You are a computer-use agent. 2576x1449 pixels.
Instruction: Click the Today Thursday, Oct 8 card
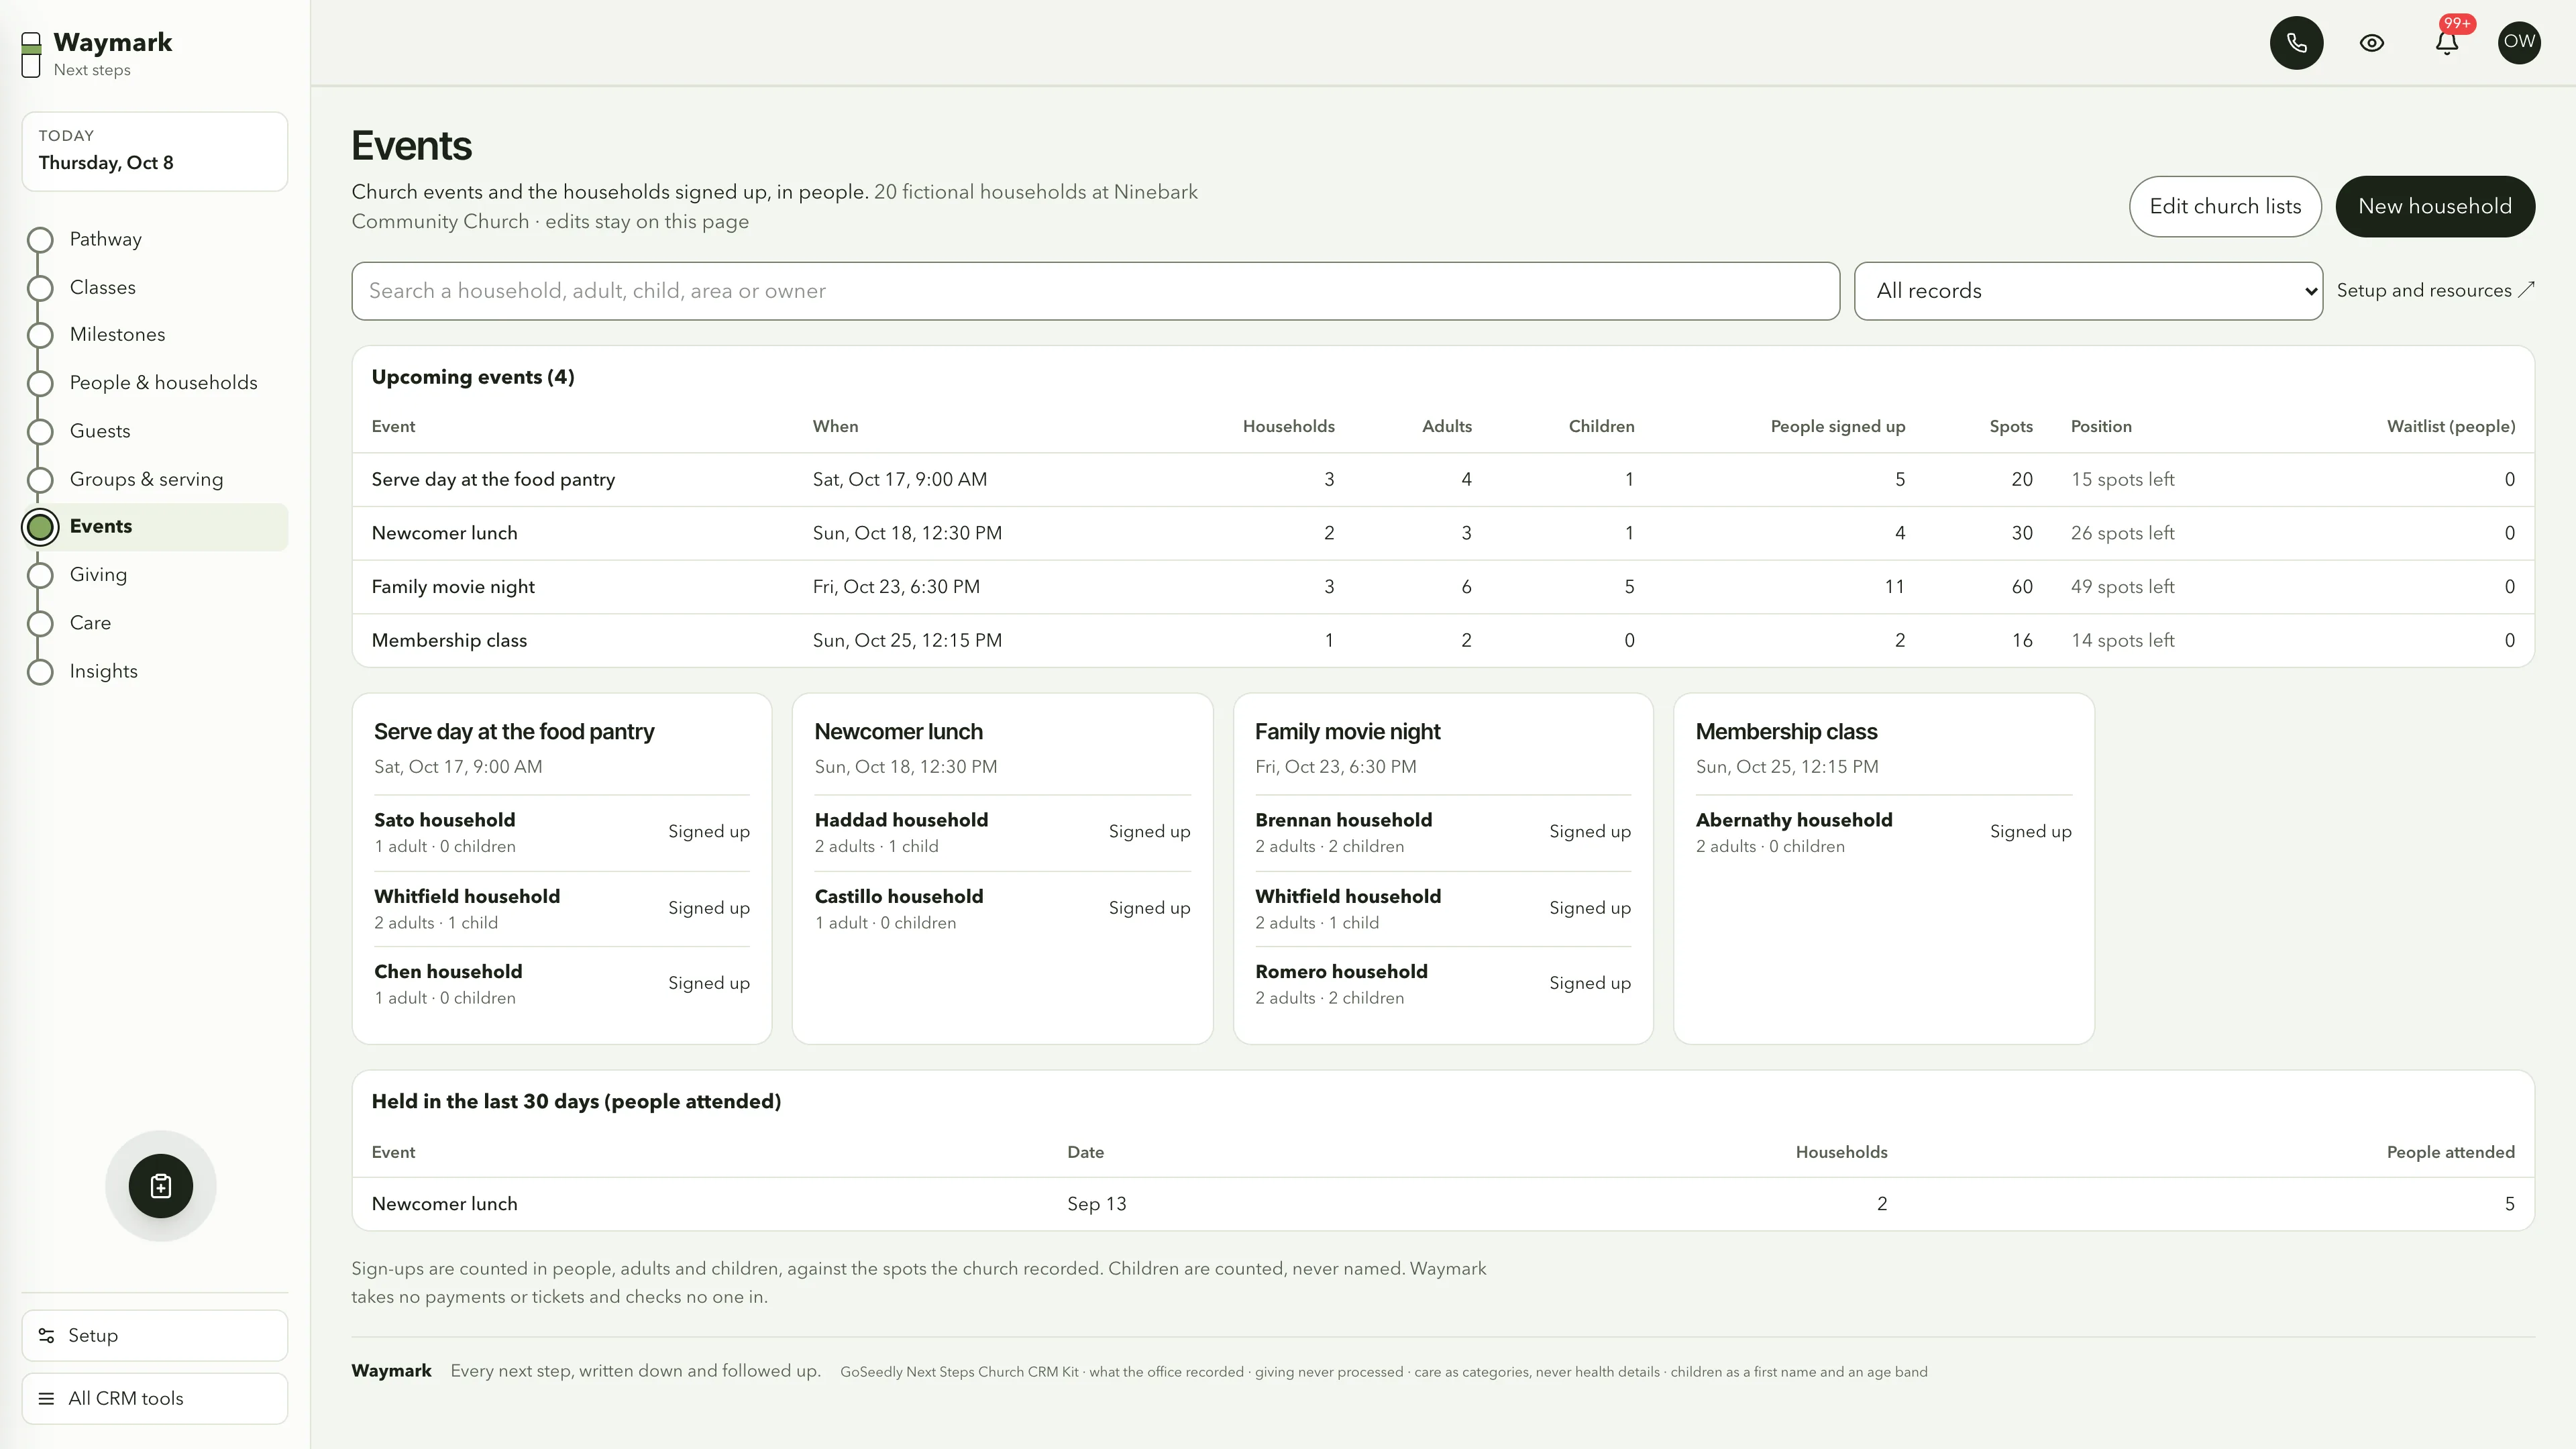click(x=155, y=151)
